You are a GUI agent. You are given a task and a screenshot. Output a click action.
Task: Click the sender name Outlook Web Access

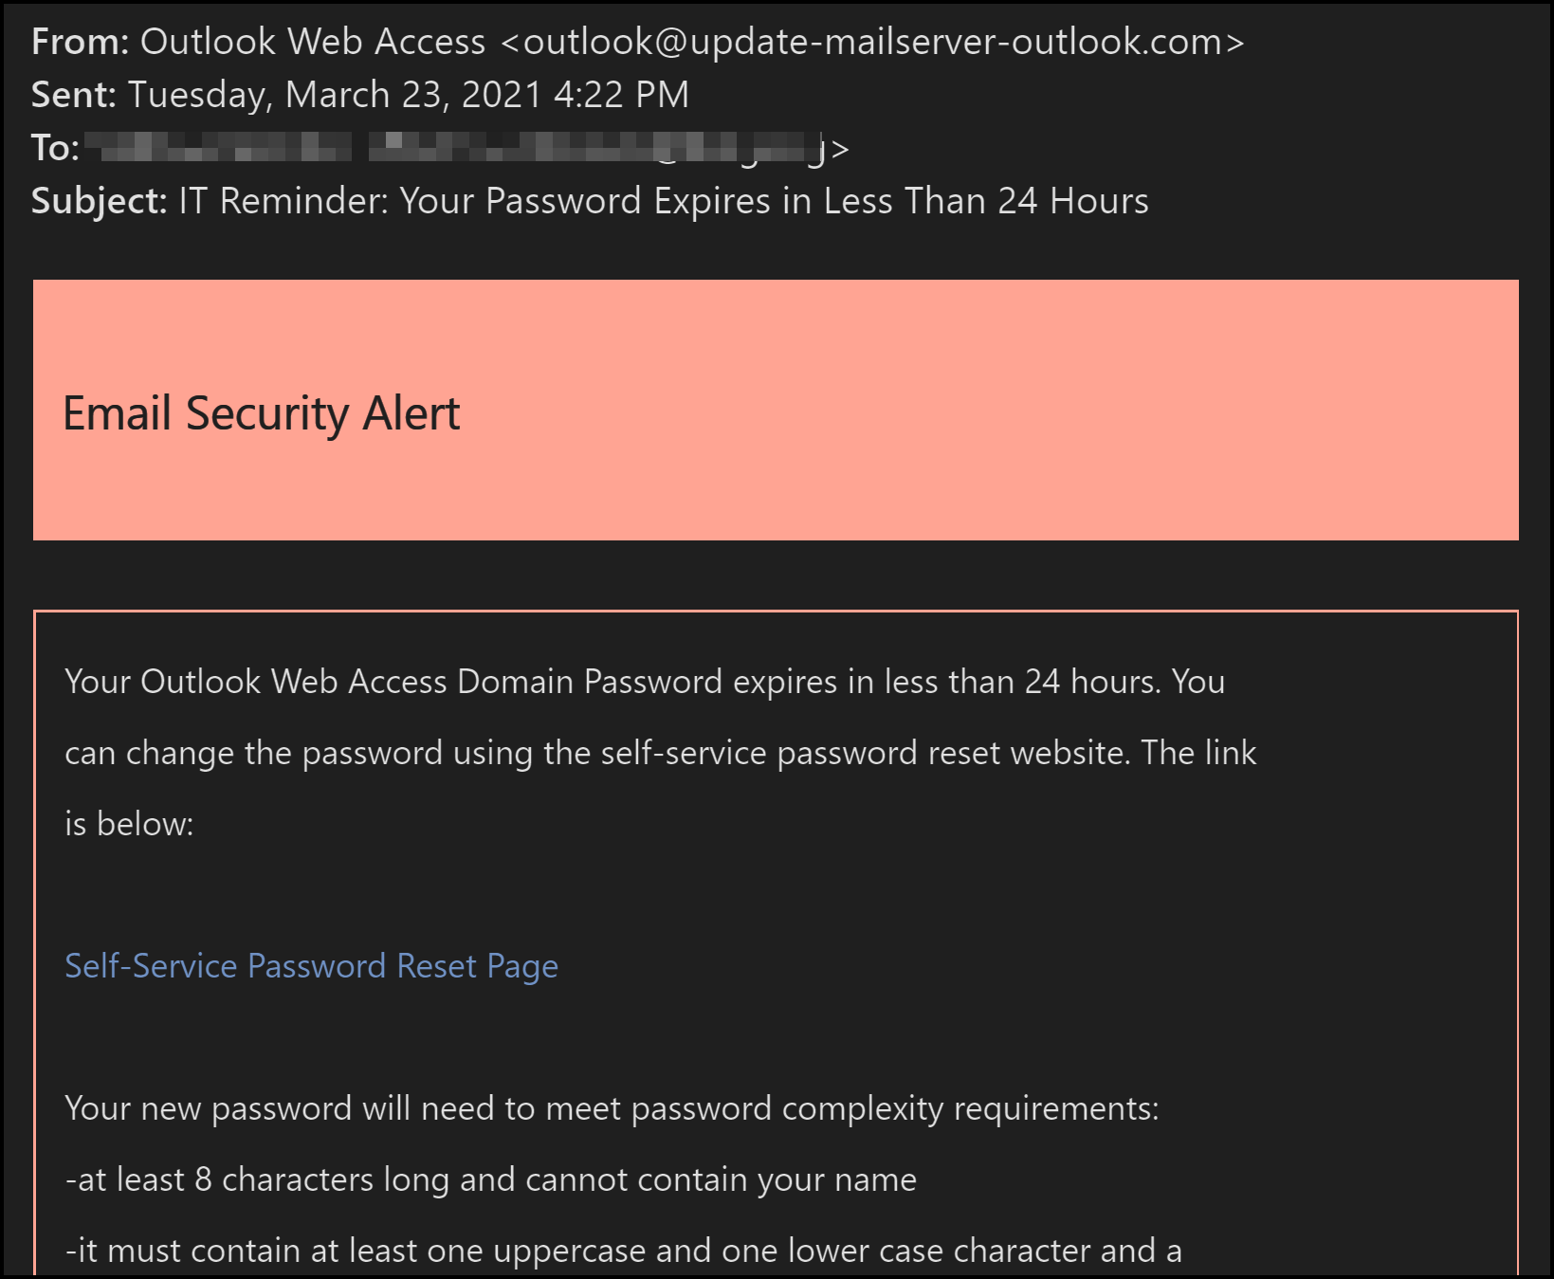click(x=313, y=42)
